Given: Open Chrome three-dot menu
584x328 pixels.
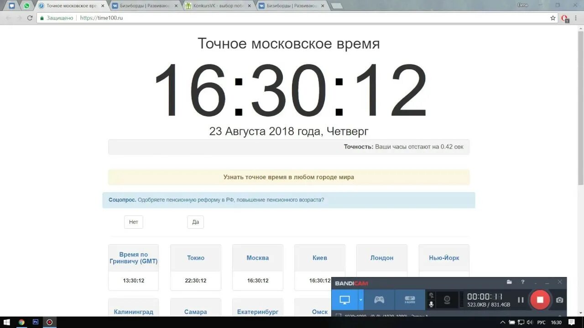Looking at the screenshot, I should [577, 18].
